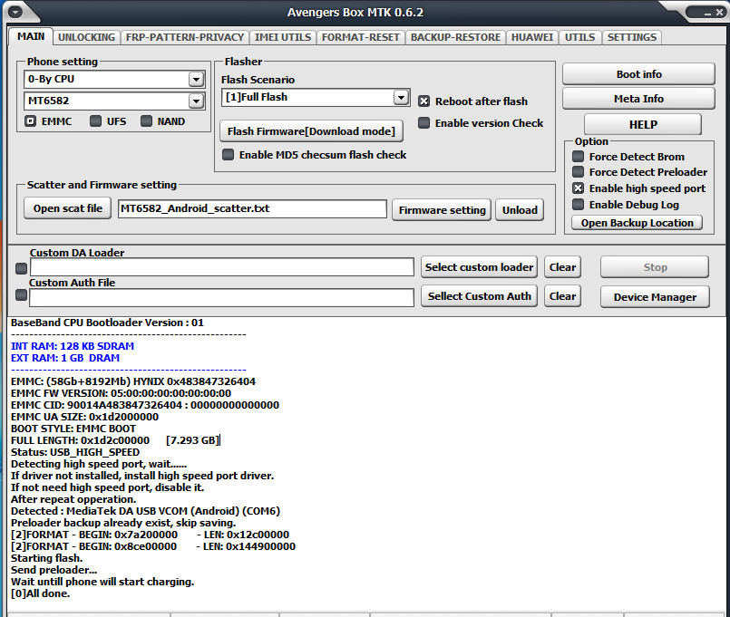The image size is (730, 617).
Task: Open the UNLOCKING tab
Action: (86, 37)
